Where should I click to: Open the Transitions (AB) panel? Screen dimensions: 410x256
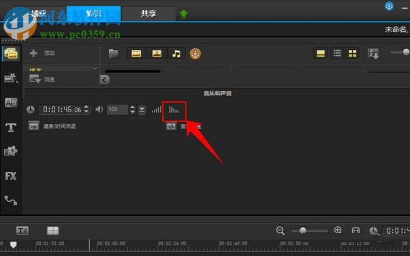coord(11,103)
